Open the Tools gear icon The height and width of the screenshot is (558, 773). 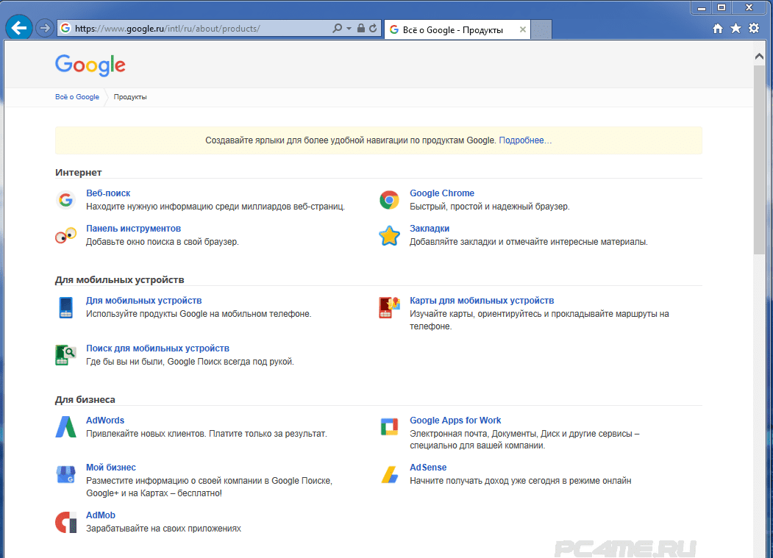(754, 28)
